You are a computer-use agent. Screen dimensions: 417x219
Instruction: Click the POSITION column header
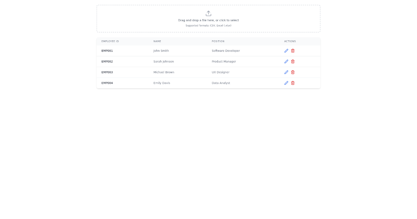[x=218, y=41]
